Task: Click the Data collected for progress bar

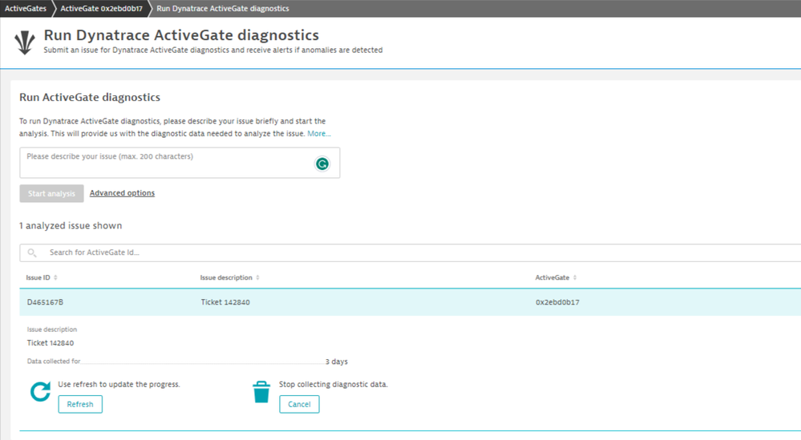Action: 202,362
